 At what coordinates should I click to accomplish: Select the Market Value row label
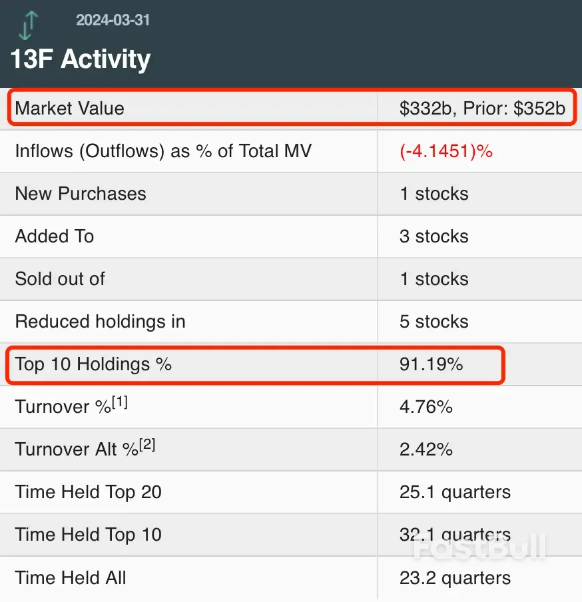[x=70, y=108]
